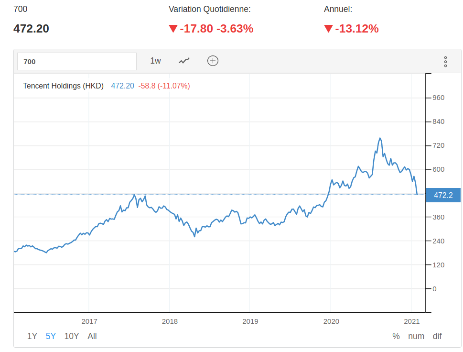Open the three-dot chart options menu
The image size is (463, 352).
(445, 61)
